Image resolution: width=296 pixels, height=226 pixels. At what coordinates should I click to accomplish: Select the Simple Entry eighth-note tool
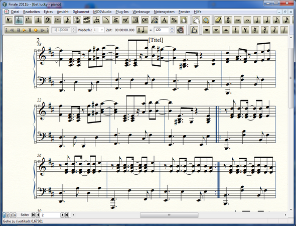(67, 20)
